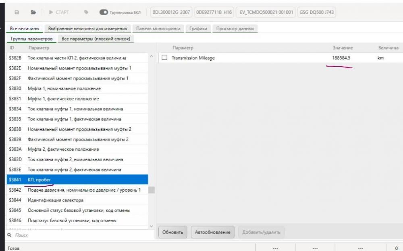The image size is (403, 251).
Task: Toggle the Группировка ВКЛ switch
Action: (x=104, y=12)
